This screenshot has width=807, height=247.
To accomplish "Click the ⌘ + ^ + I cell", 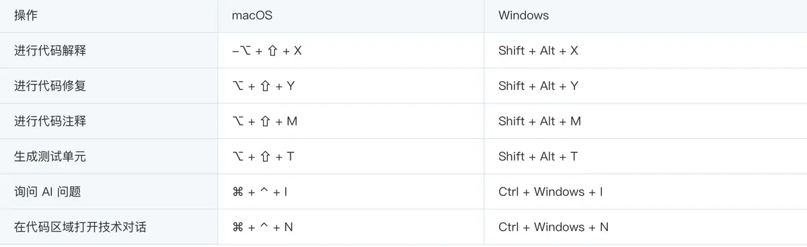I will pyautogui.click(x=260, y=192).
